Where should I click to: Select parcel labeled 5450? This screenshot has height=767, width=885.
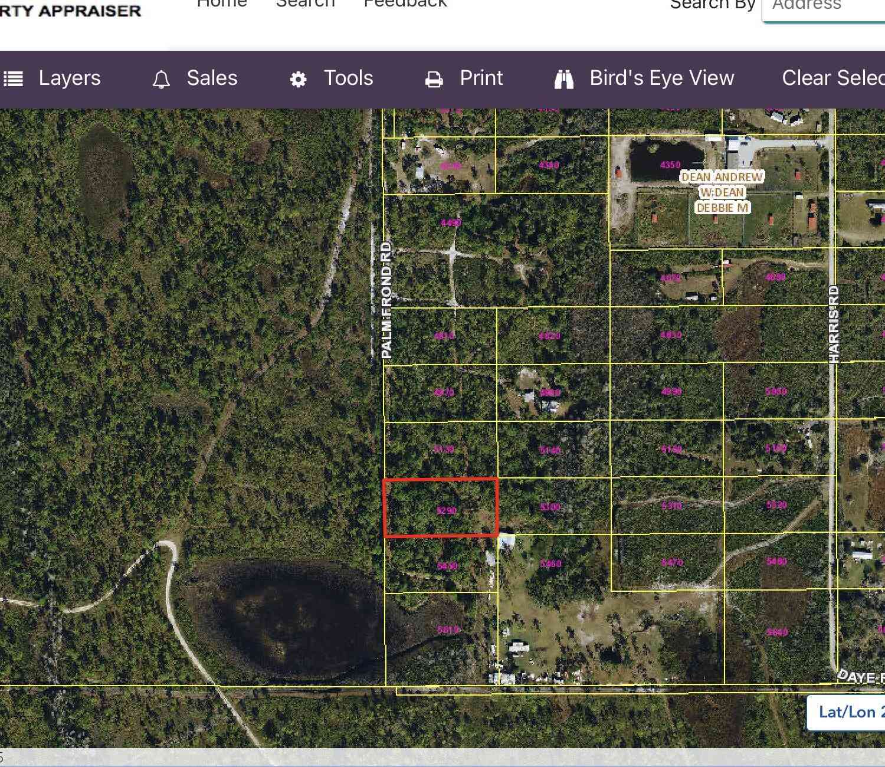tap(447, 566)
